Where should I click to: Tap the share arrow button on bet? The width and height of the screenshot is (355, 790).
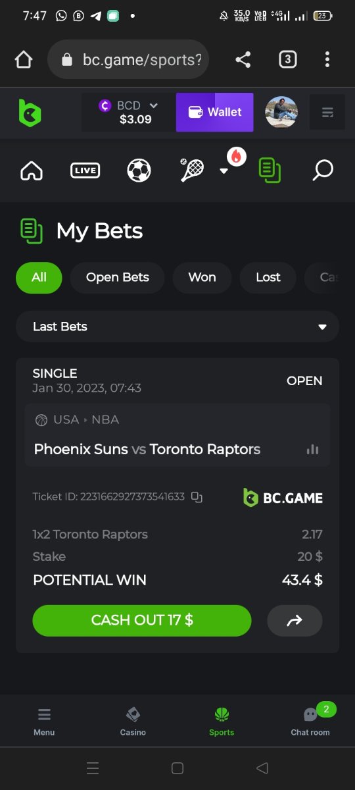[x=295, y=620]
